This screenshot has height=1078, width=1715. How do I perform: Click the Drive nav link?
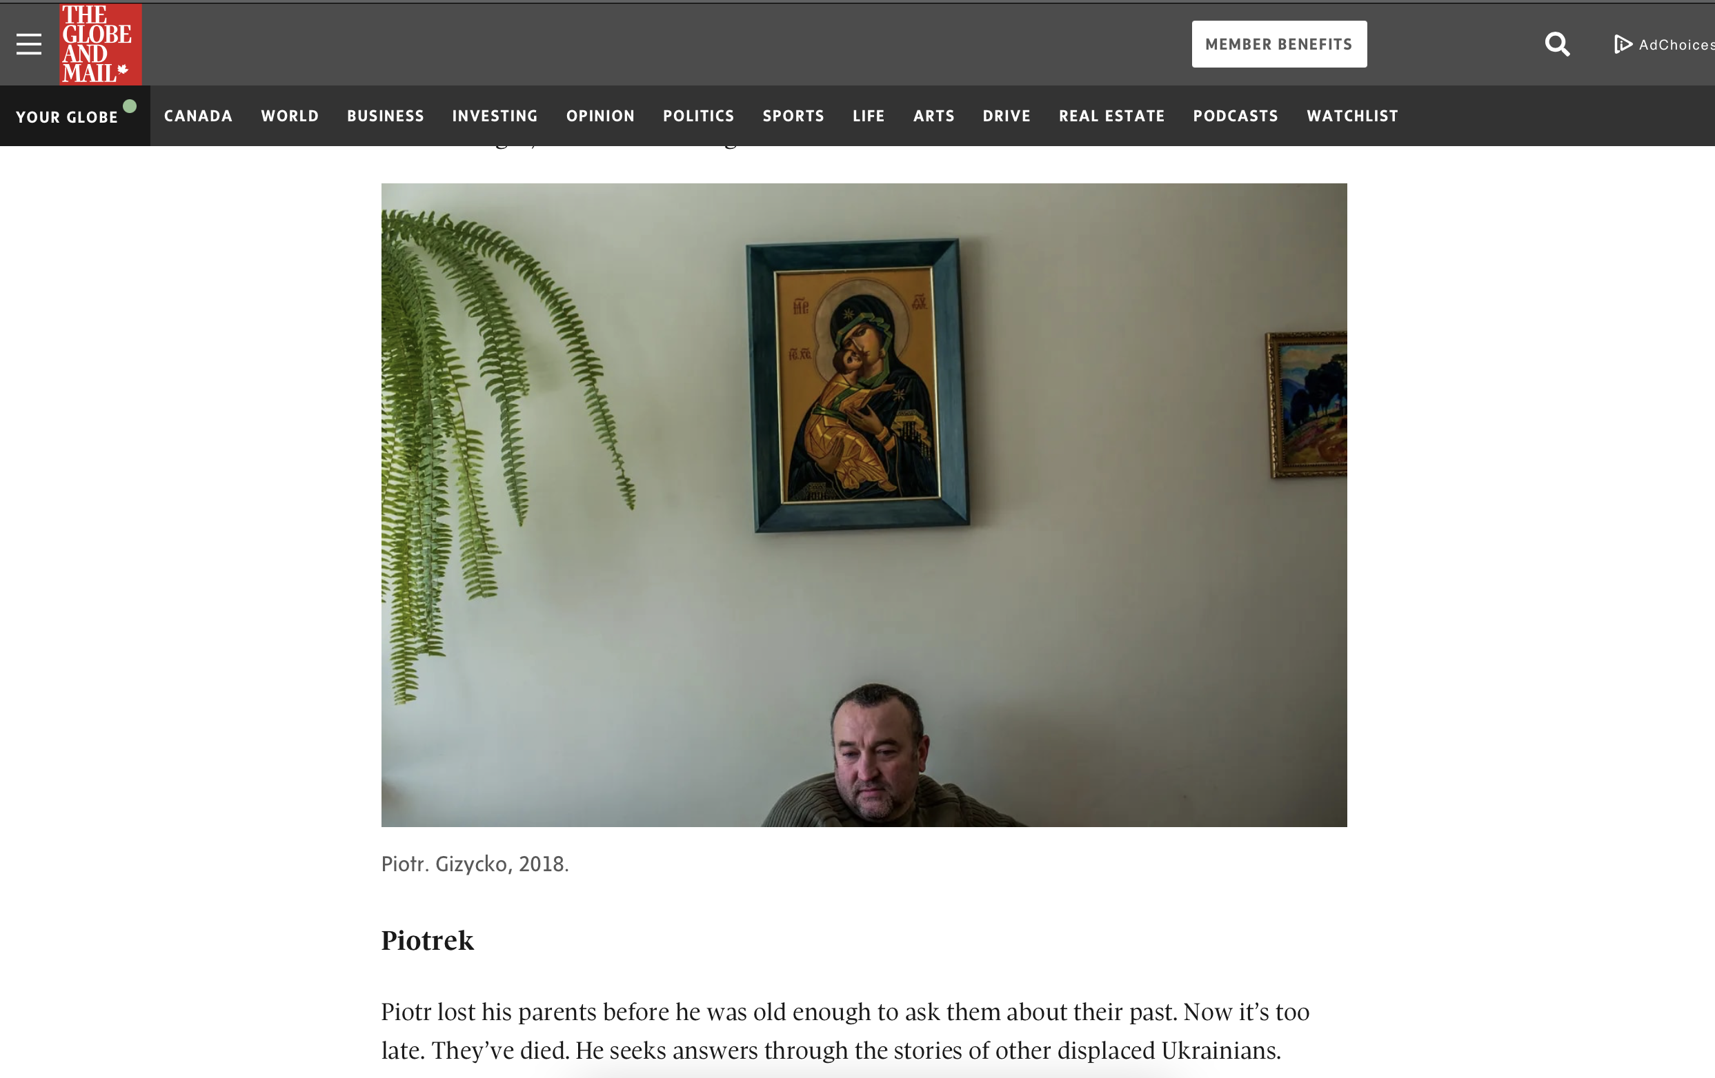pos(1007,116)
